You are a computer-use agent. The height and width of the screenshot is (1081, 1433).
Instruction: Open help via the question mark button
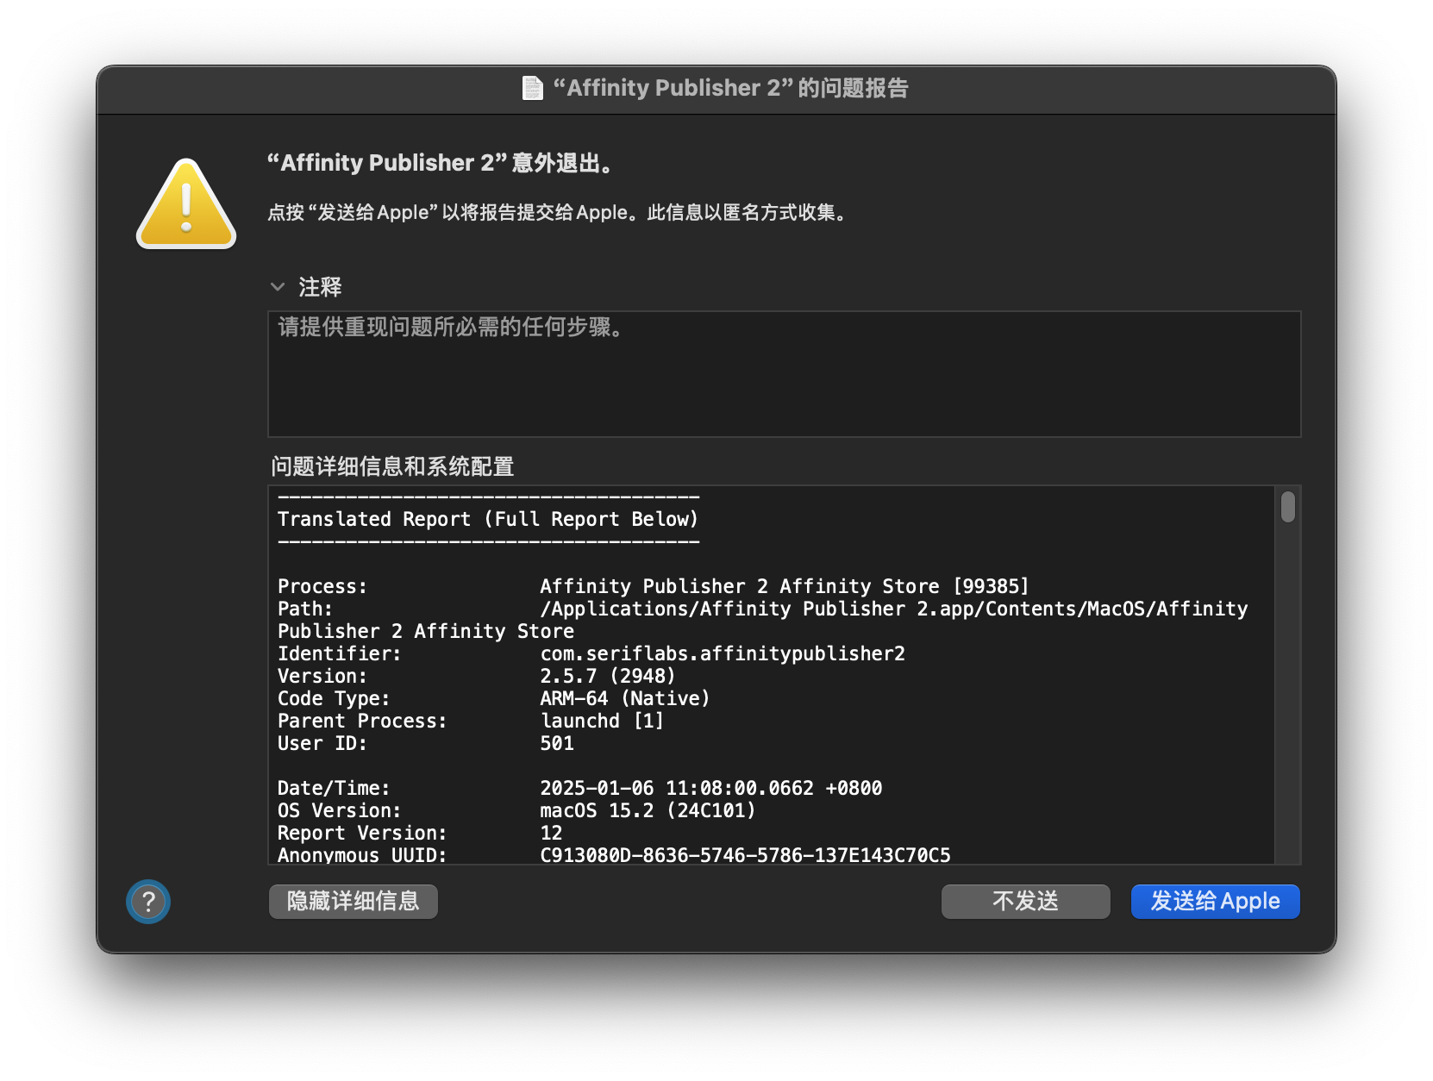(148, 902)
